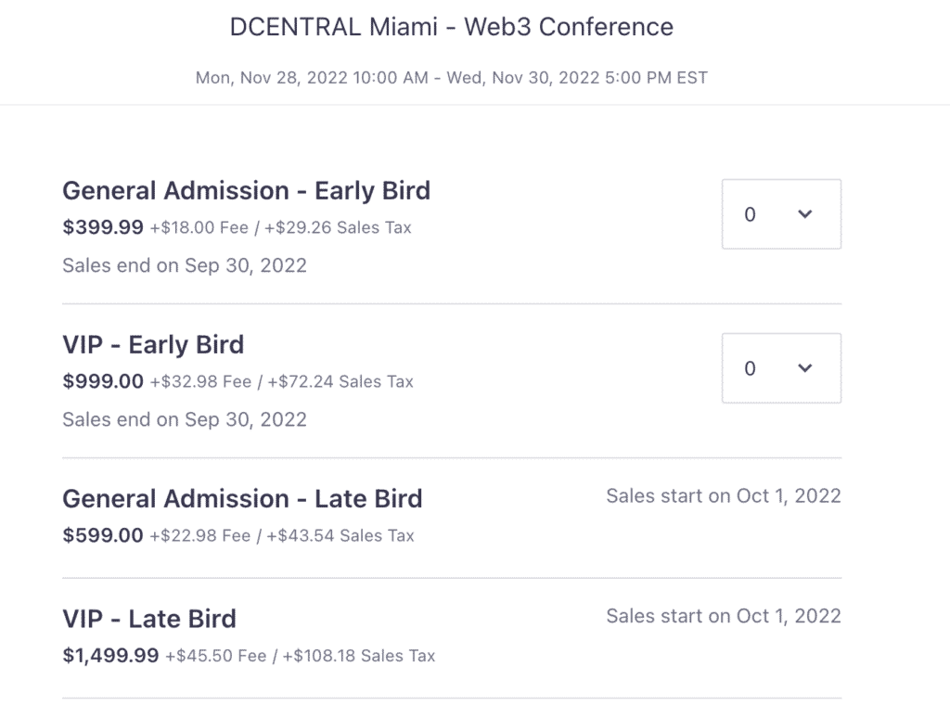Click General Admission Late Bird sales start notice
Screen dimensions: 950x718
[x=723, y=495]
